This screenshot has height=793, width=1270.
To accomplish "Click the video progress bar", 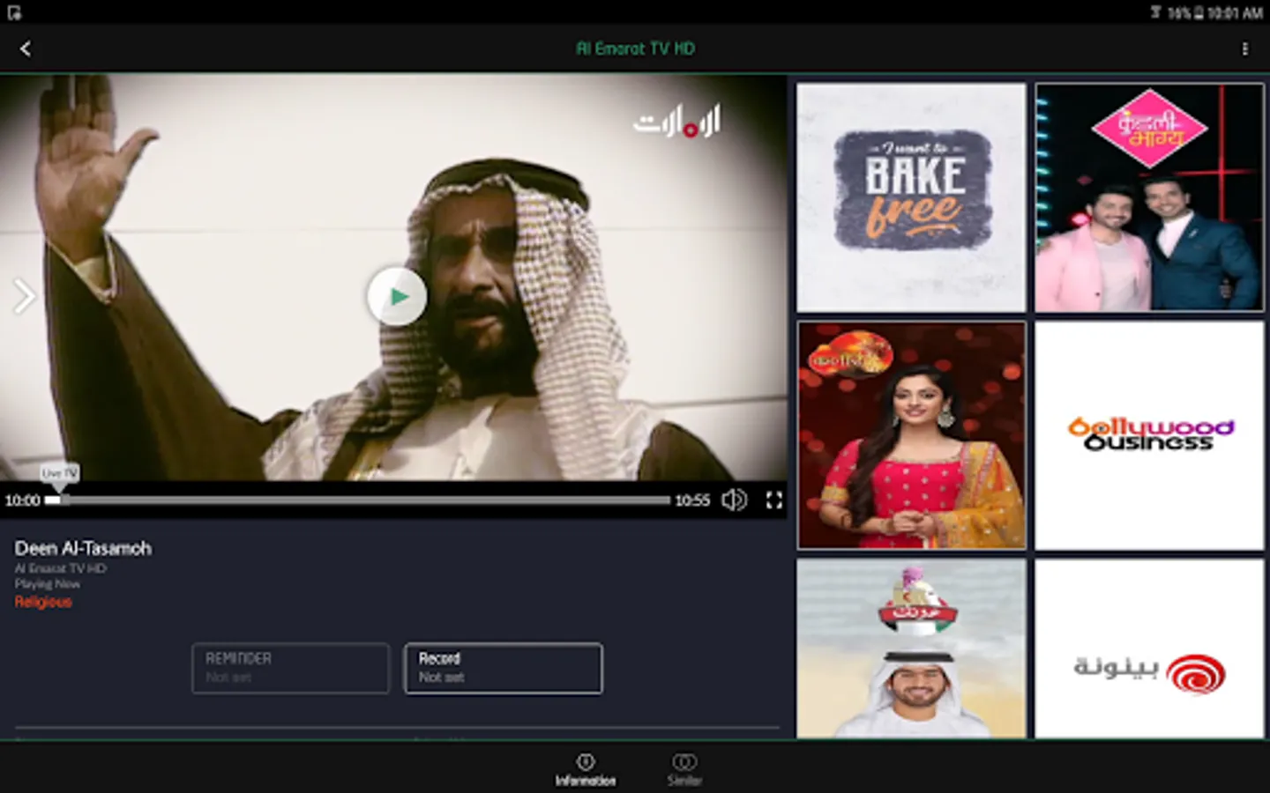I will click(x=358, y=500).
